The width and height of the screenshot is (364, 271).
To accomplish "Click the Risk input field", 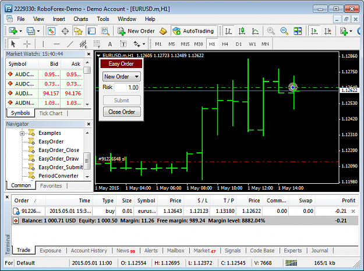I will 127,87.
